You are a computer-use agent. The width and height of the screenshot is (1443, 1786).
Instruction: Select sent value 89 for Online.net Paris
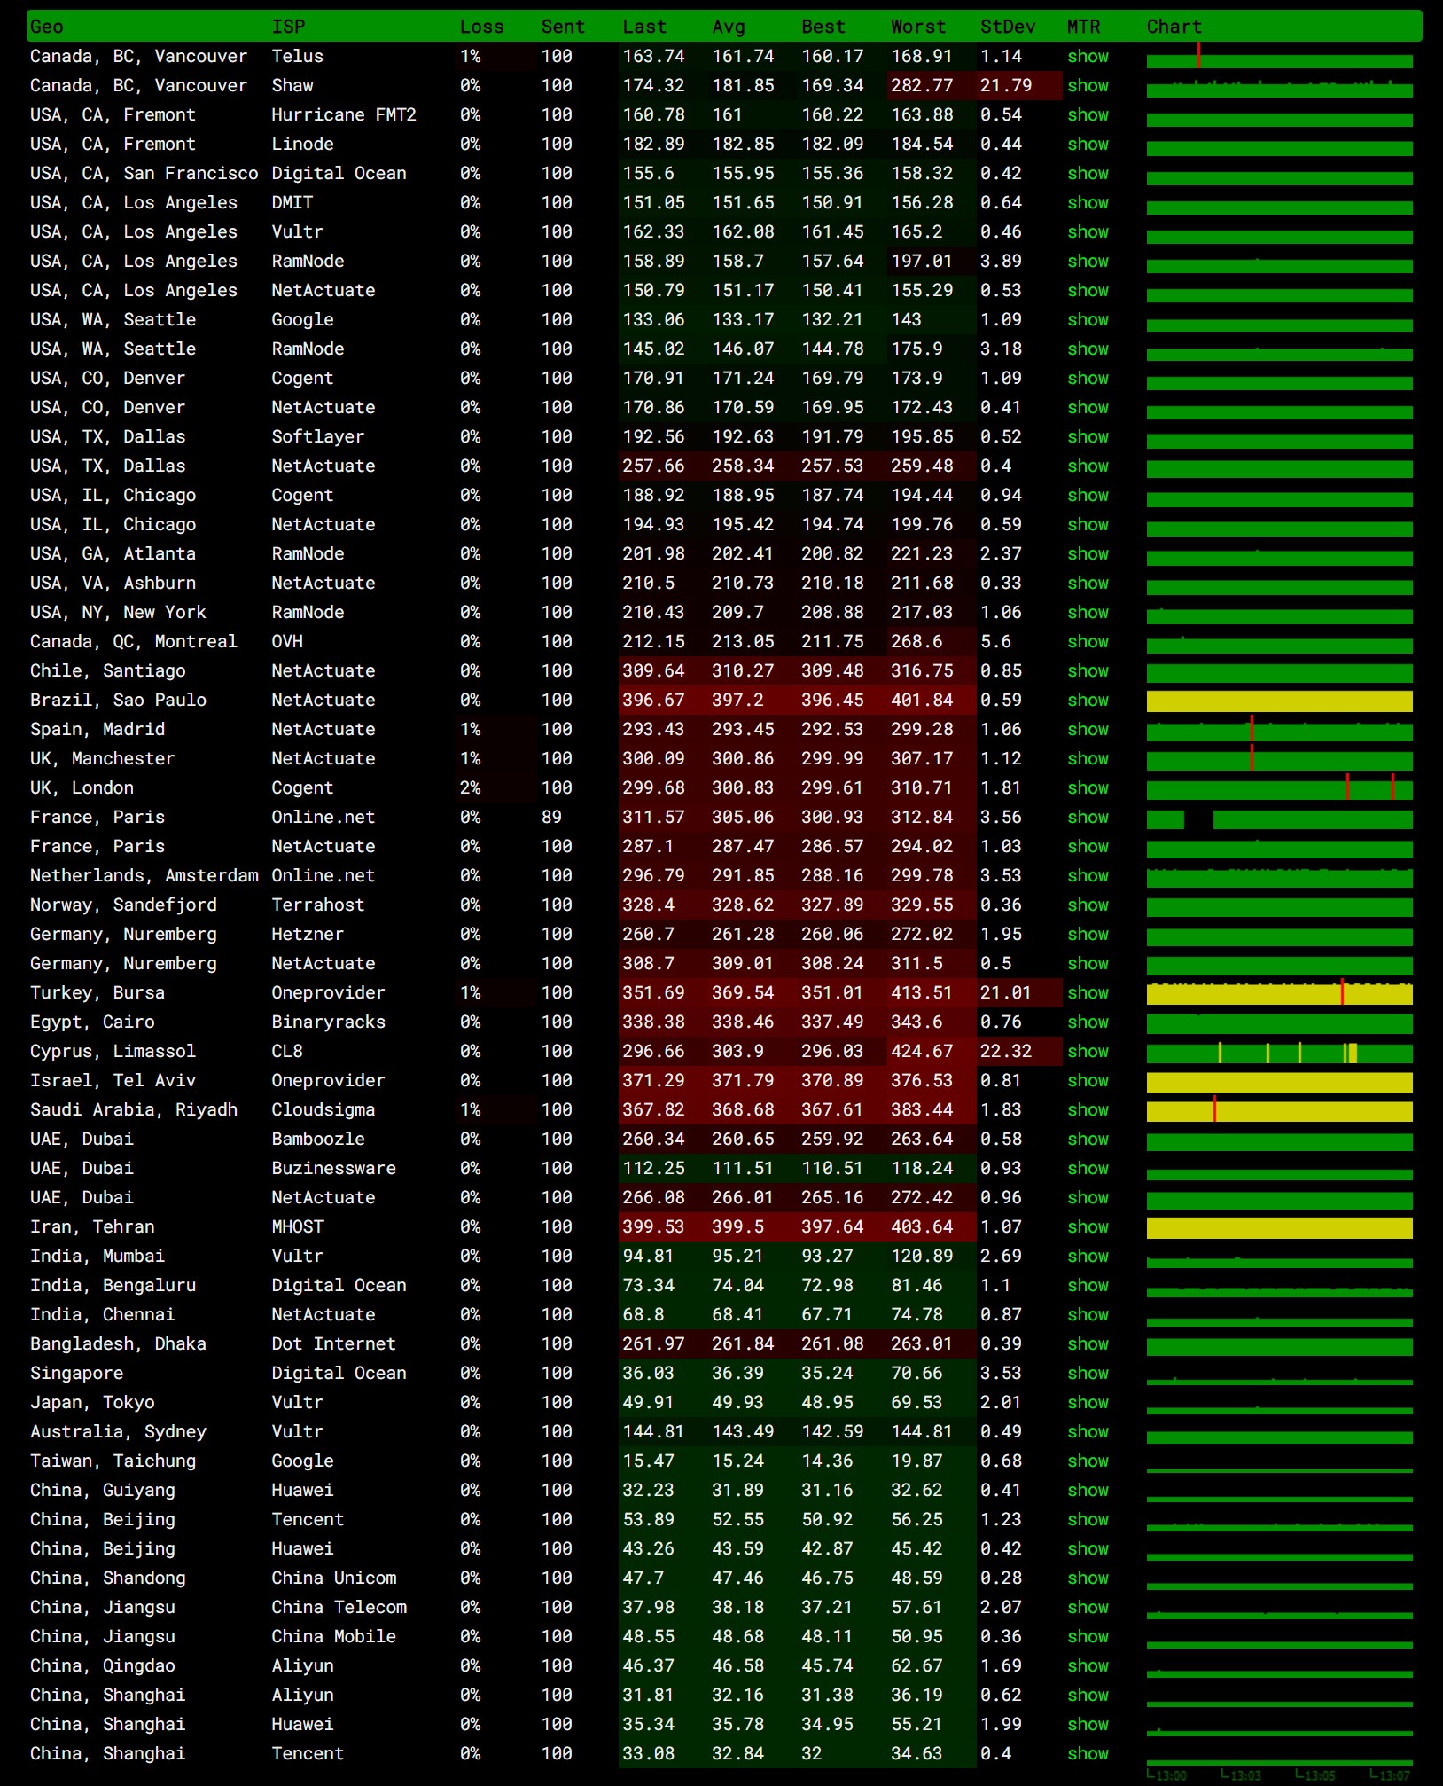click(551, 817)
